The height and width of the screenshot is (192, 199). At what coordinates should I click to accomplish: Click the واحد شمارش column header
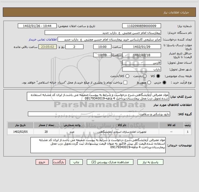pyautogui.click(x=72, y=125)
